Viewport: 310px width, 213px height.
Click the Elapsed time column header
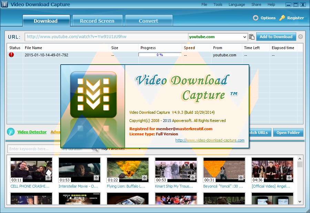pos(283,48)
